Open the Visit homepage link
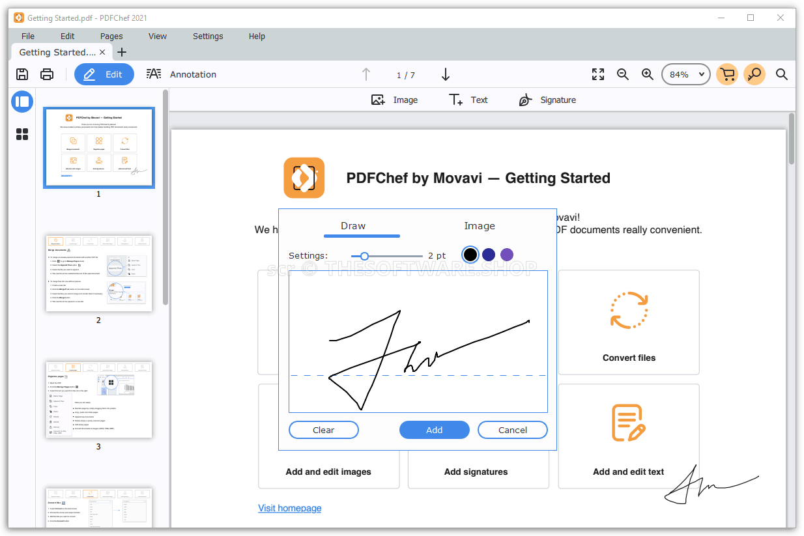This screenshot has width=804, height=536. (289, 508)
